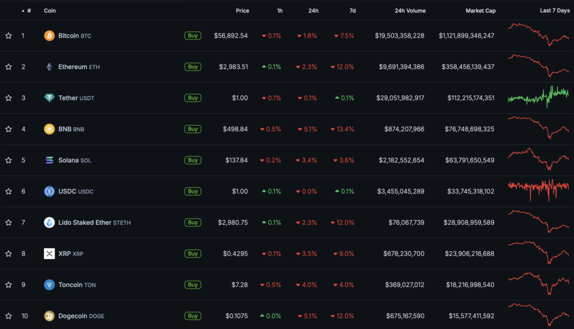
Task: Click the Price column header
Action: pyautogui.click(x=242, y=11)
